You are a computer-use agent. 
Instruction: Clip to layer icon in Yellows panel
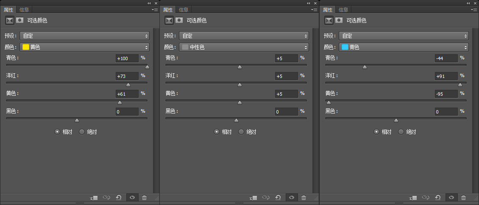[94, 198]
